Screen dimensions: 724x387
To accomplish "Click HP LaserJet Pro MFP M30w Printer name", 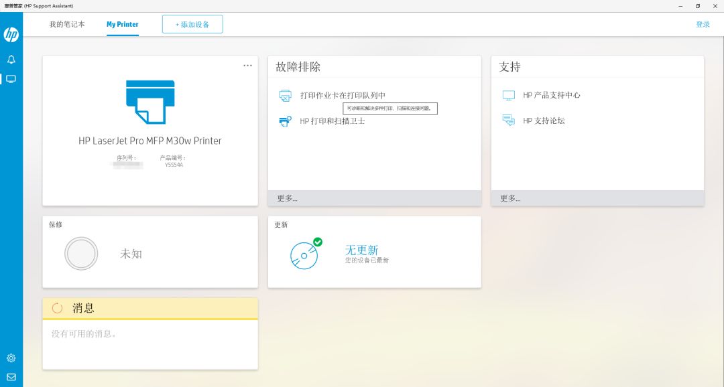I will (150, 141).
